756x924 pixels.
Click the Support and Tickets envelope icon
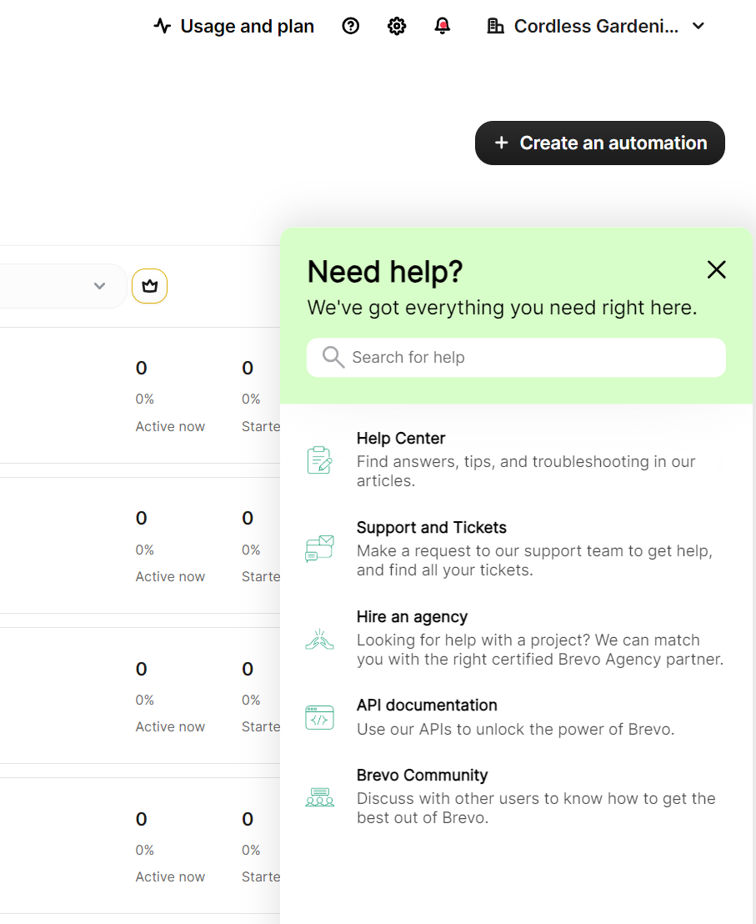[319, 549]
